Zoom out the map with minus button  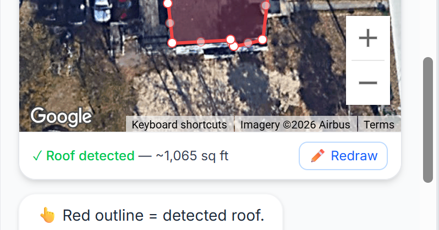(x=368, y=83)
